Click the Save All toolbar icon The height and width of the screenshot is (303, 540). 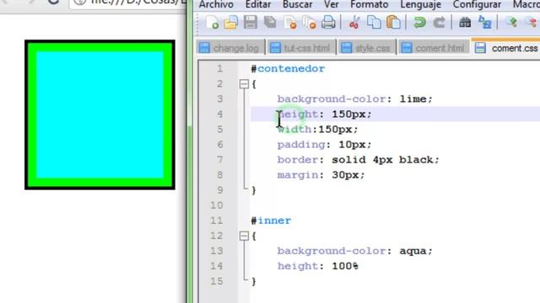[270, 23]
